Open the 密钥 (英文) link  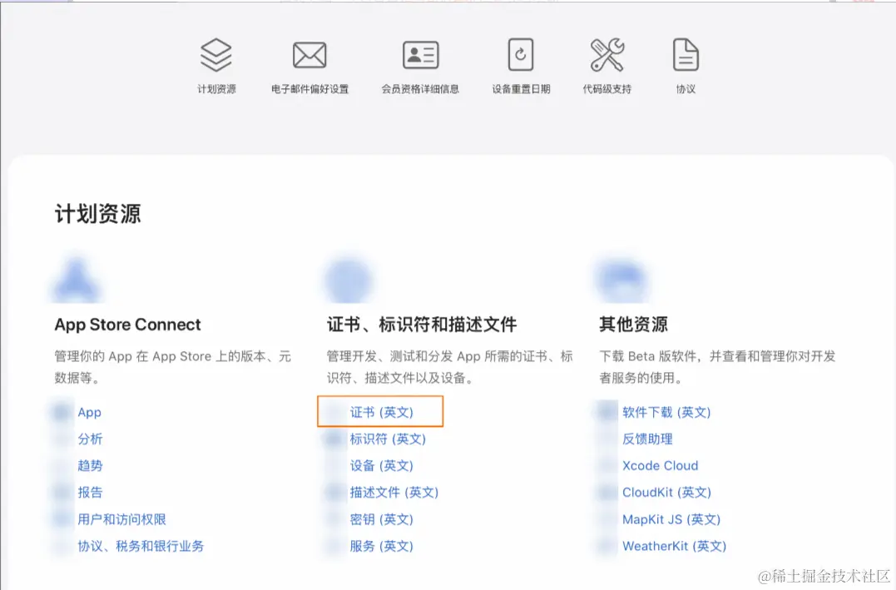click(x=381, y=519)
